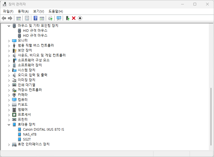Select the '프로세서' label
The width and height of the screenshot is (214, 157).
point(24,114)
